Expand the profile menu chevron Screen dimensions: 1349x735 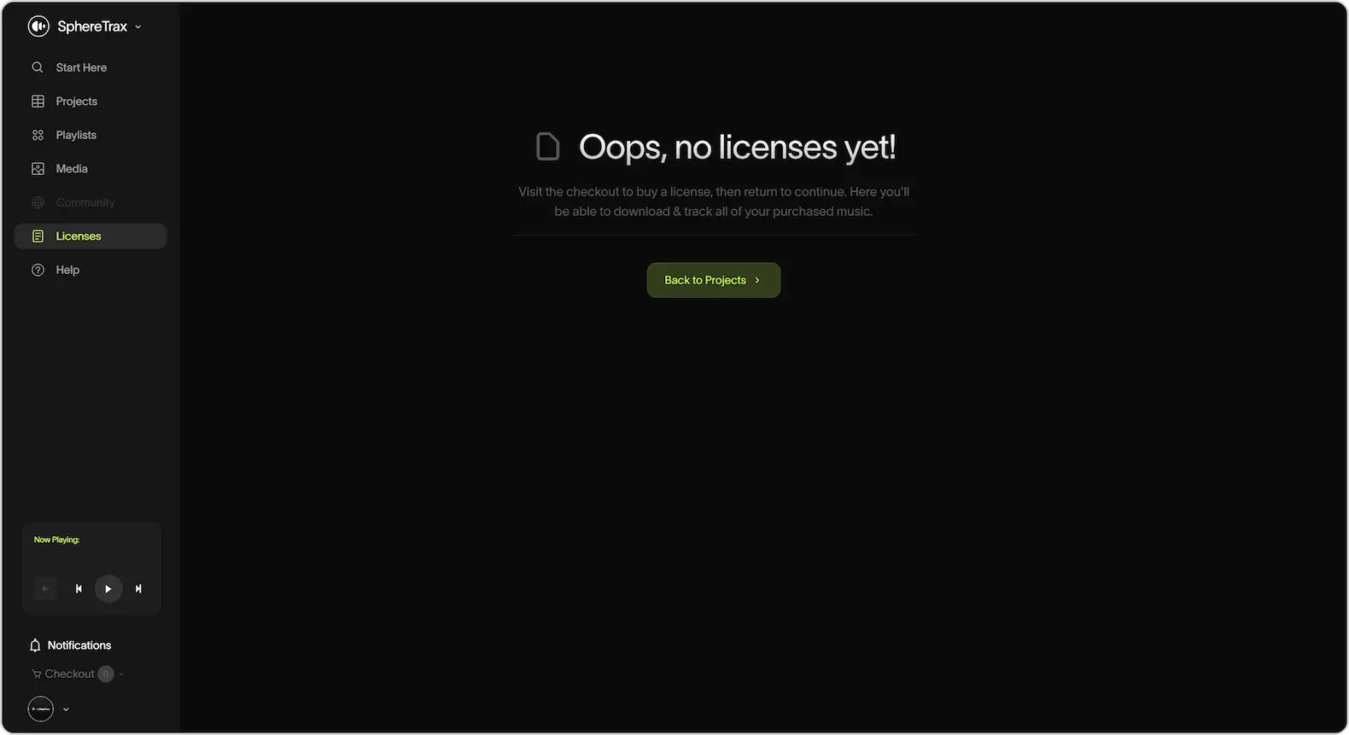[66, 709]
